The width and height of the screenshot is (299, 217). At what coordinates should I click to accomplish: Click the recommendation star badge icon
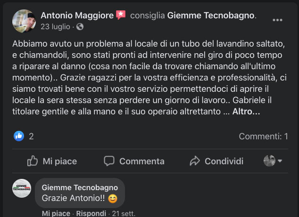121,16
